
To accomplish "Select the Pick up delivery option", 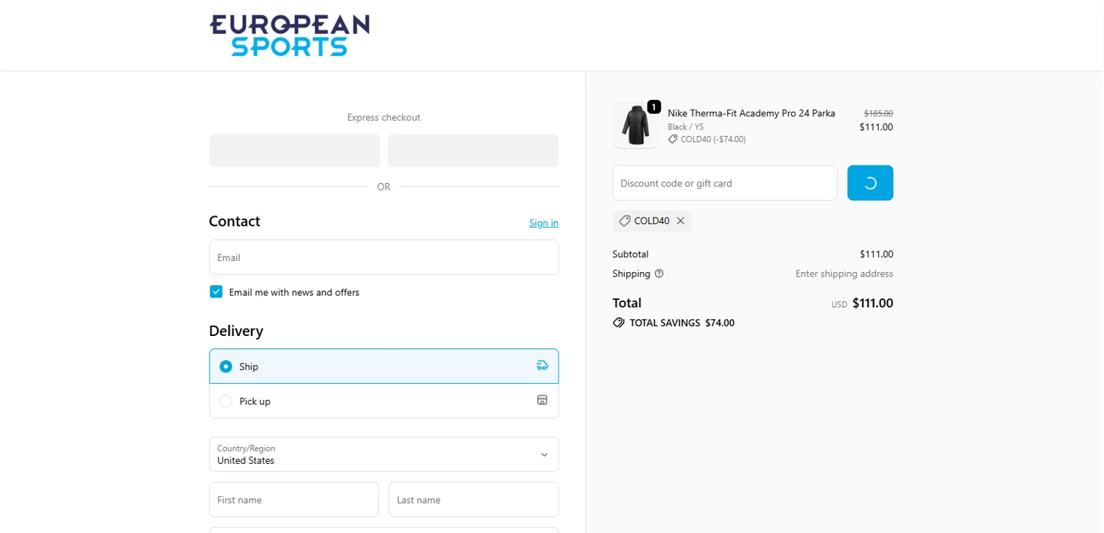I will click(x=383, y=401).
